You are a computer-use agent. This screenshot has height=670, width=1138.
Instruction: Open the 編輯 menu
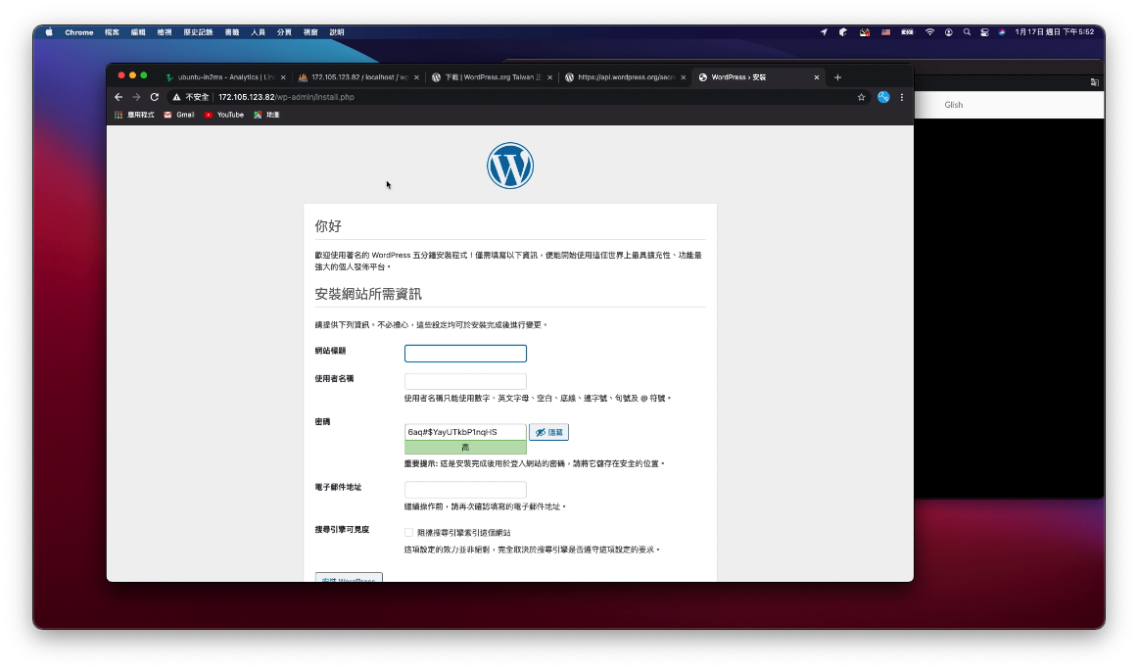point(138,32)
